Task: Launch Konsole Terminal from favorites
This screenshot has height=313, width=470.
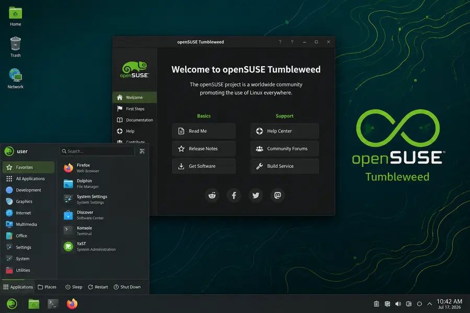Action: [x=103, y=231]
